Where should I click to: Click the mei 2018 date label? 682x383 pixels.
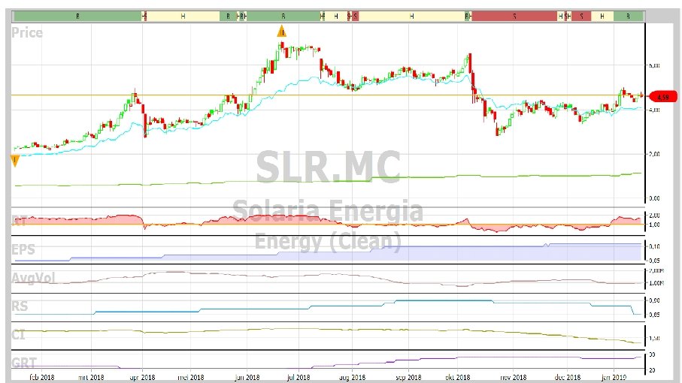click(191, 377)
